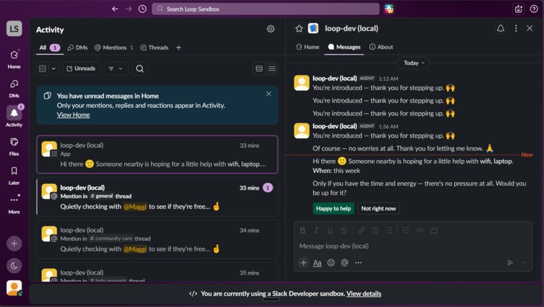Toggle bold formatting in composer
Viewport: 544px width, 307px height.
coord(302,230)
